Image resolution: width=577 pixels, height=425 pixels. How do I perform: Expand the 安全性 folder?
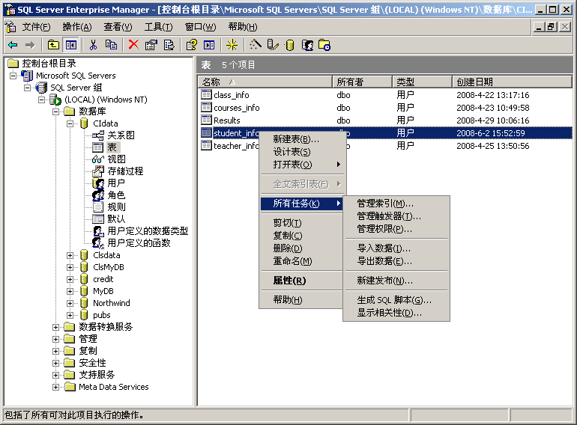56,364
